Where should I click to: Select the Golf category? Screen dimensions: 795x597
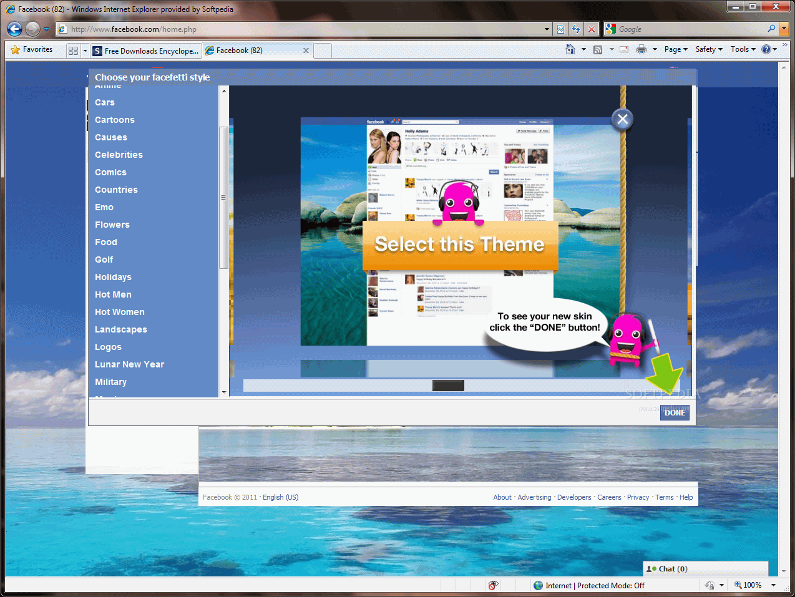click(x=104, y=260)
